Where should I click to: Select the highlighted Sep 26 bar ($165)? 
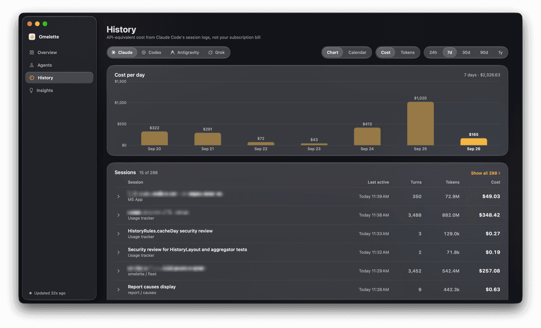[x=474, y=141]
